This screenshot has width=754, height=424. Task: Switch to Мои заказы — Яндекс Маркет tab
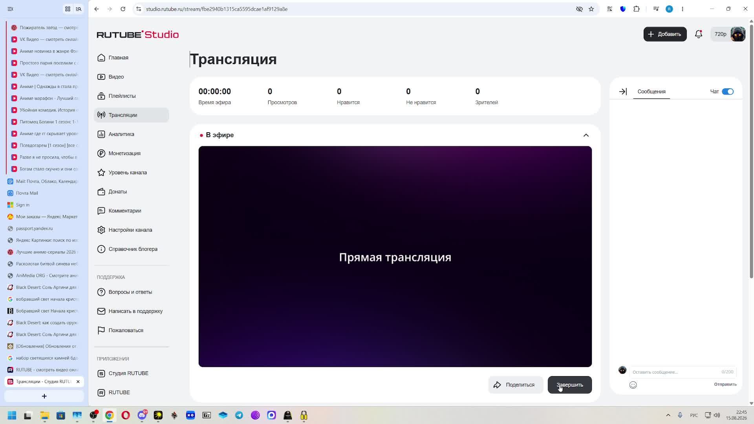pyautogui.click(x=44, y=217)
